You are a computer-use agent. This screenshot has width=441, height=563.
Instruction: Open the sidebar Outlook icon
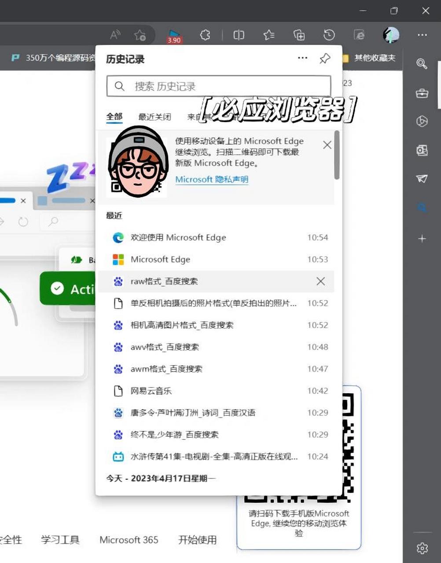(x=422, y=150)
